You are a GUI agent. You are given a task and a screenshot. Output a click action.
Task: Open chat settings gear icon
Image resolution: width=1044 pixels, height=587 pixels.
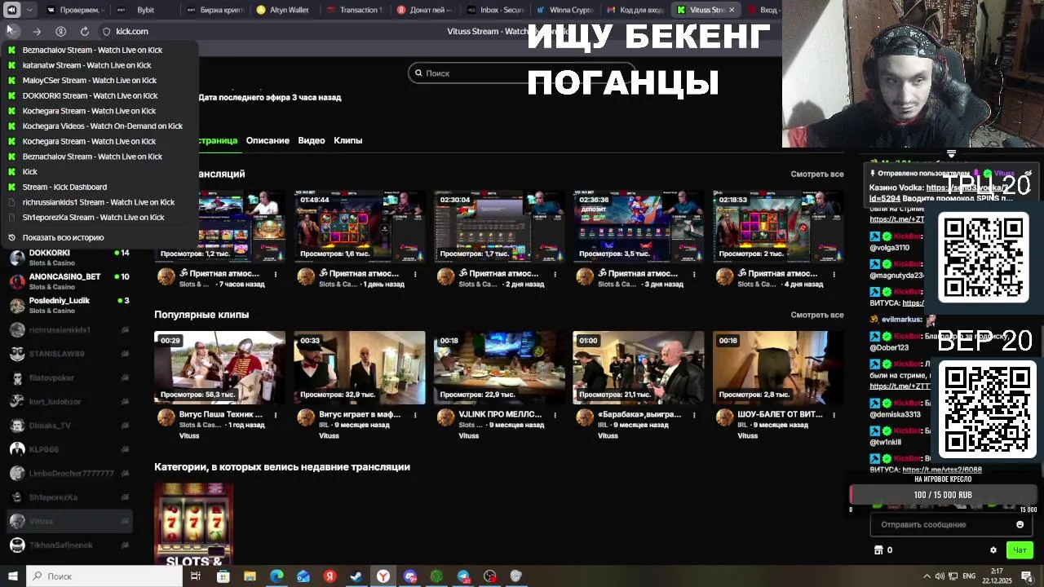click(x=993, y=550)
